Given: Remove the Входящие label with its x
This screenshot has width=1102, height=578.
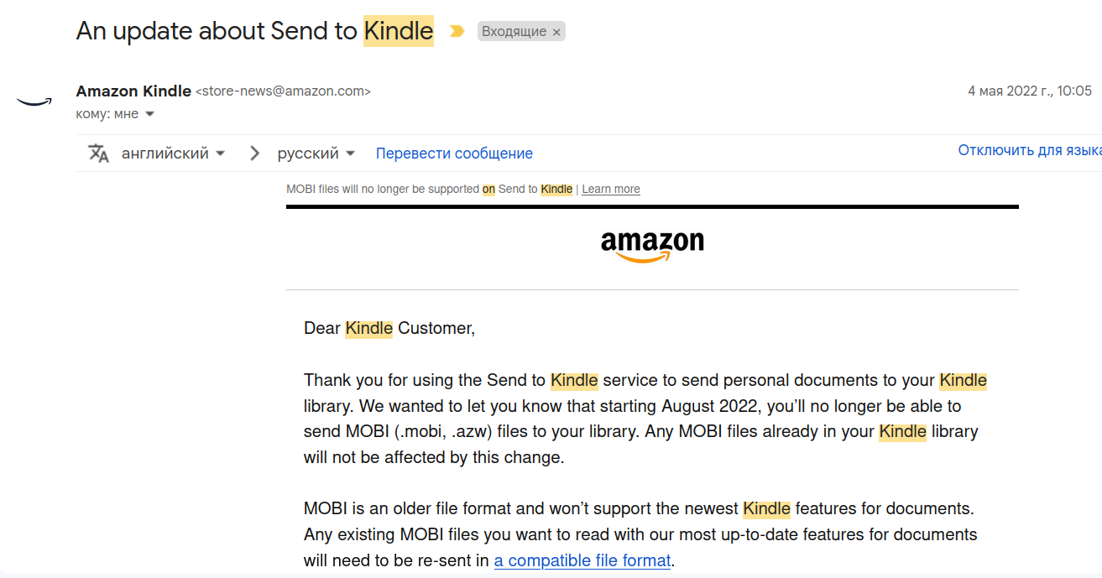Looking at the screenshot, I should coord(556,32).
